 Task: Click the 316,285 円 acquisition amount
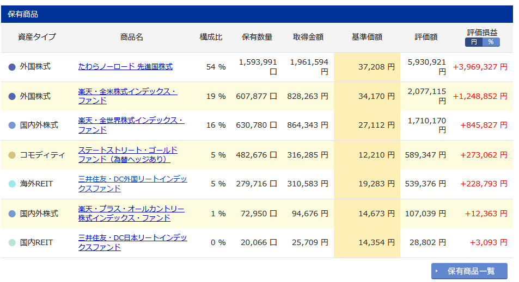point(308,155)
